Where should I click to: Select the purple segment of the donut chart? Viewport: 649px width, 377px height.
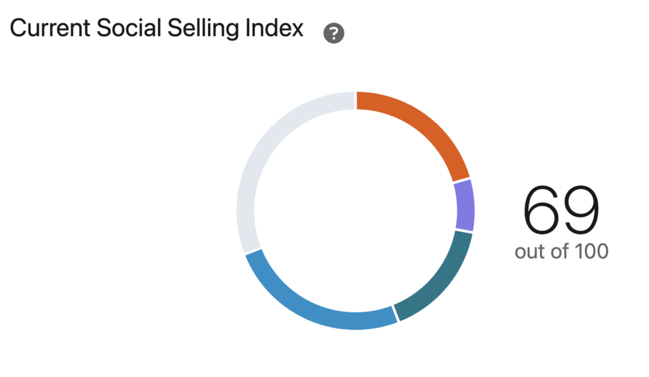click(x=465, y=205)
